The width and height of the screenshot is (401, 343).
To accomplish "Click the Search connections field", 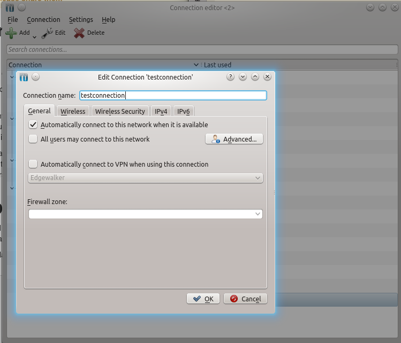I will 202,50.
